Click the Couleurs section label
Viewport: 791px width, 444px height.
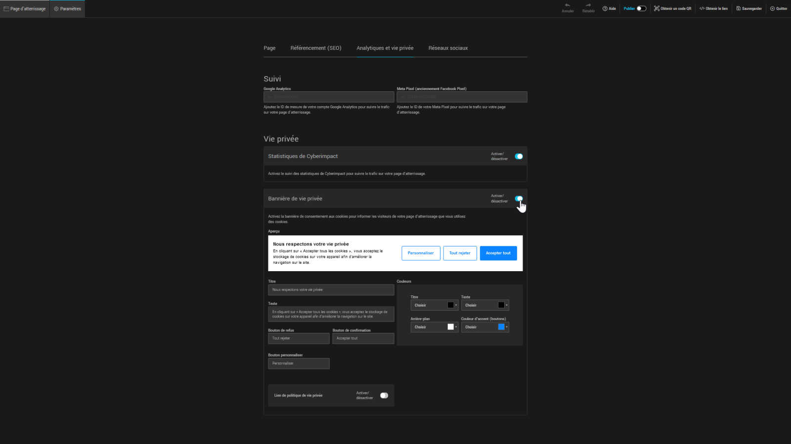[404, 282]
